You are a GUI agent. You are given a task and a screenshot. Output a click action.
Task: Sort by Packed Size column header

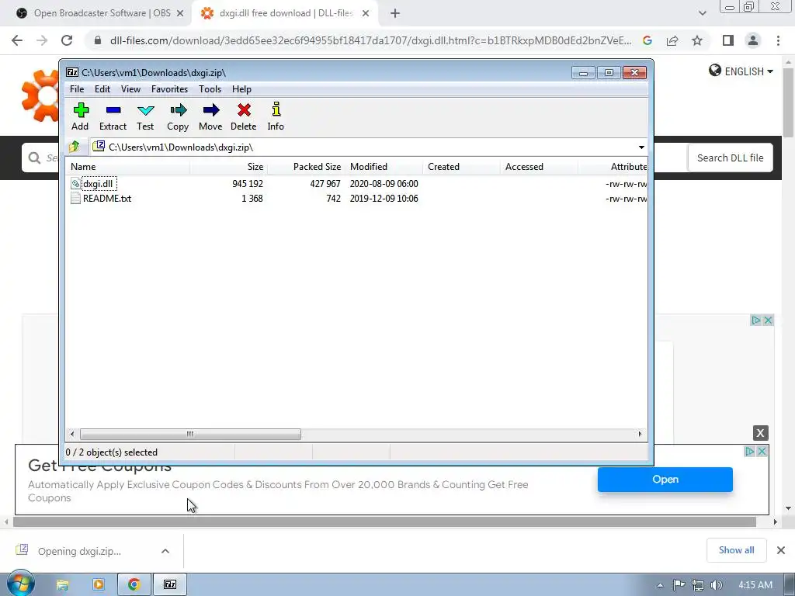[x=306, y=167]
